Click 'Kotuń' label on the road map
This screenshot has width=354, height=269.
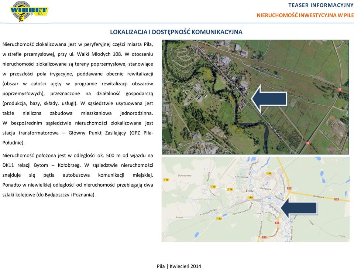coord(180,218)
